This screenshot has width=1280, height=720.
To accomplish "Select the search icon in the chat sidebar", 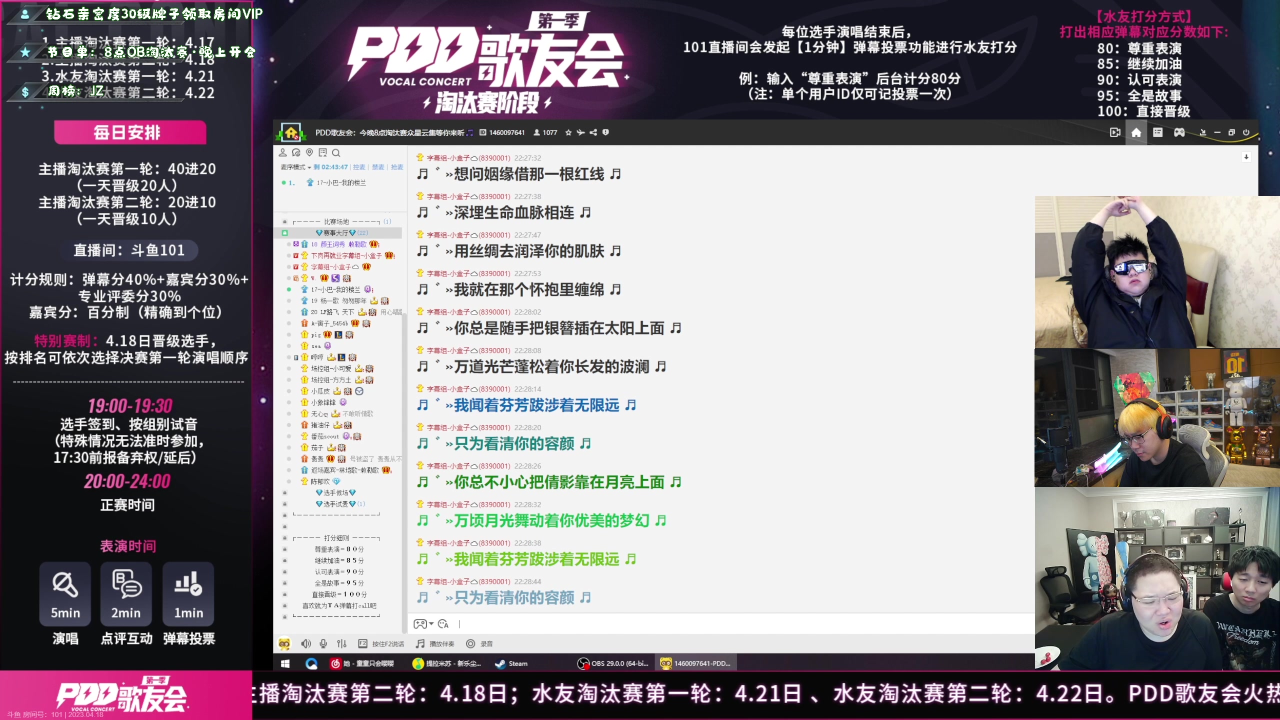I will click(336, 153).
